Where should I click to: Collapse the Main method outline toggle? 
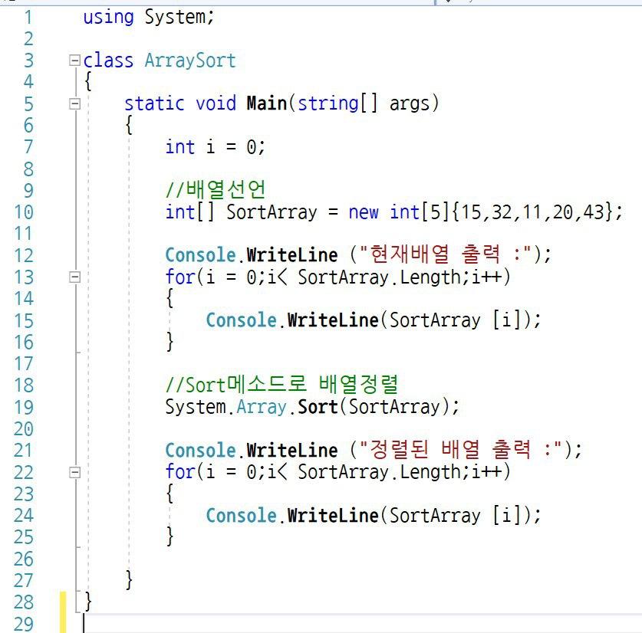(74, 103)
